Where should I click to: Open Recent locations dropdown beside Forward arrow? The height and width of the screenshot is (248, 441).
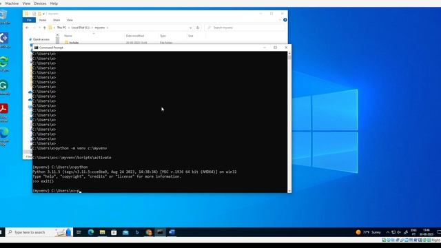(39, 28)
